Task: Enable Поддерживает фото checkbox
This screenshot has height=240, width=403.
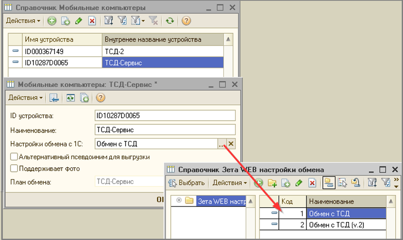Action: [14, 168]
